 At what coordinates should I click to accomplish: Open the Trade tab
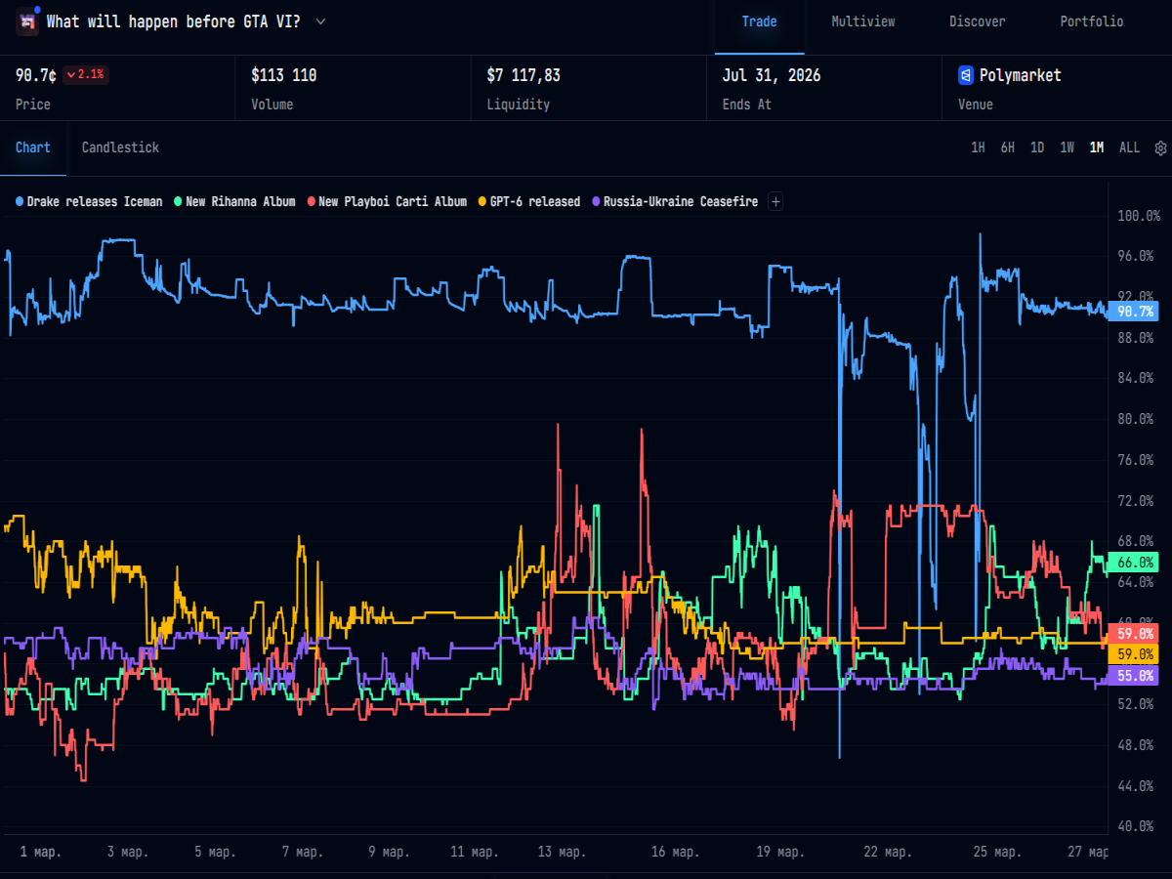click(x=759, y=21)
